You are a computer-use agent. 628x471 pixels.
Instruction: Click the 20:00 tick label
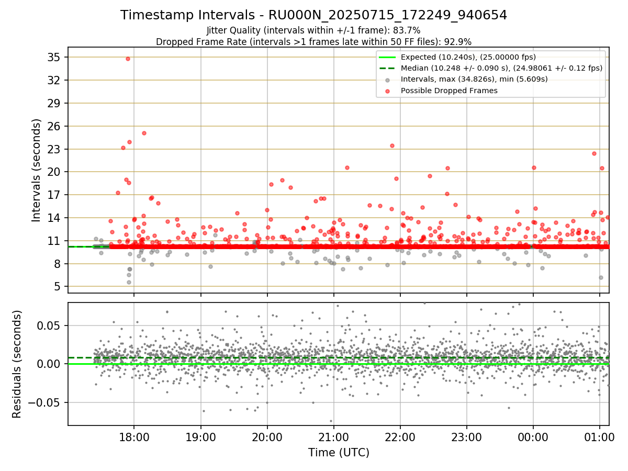[x=267, y=436]
